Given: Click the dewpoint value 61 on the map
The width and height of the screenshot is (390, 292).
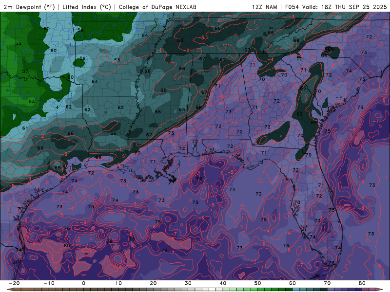Looking at the screenshot, I should [25, 128].
